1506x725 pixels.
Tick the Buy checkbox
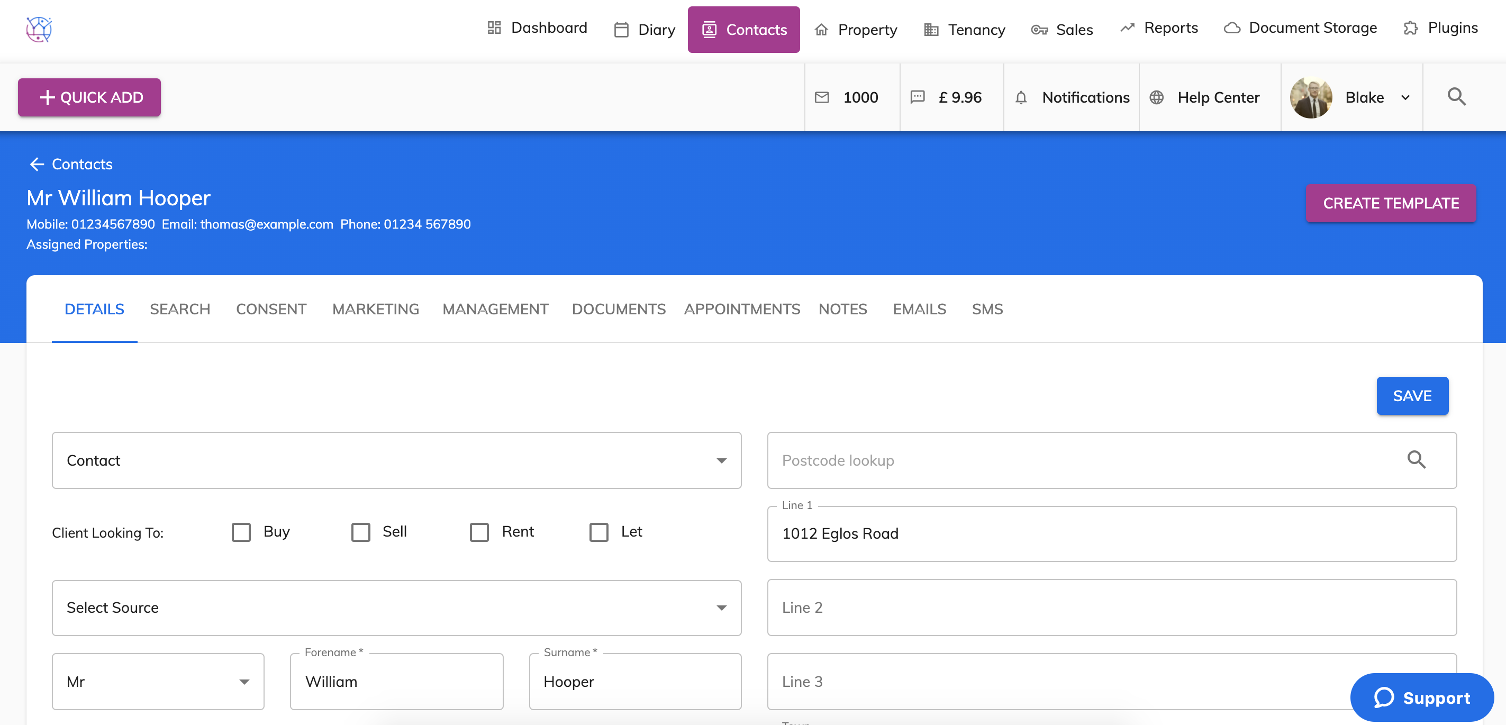tap(241, 532)
